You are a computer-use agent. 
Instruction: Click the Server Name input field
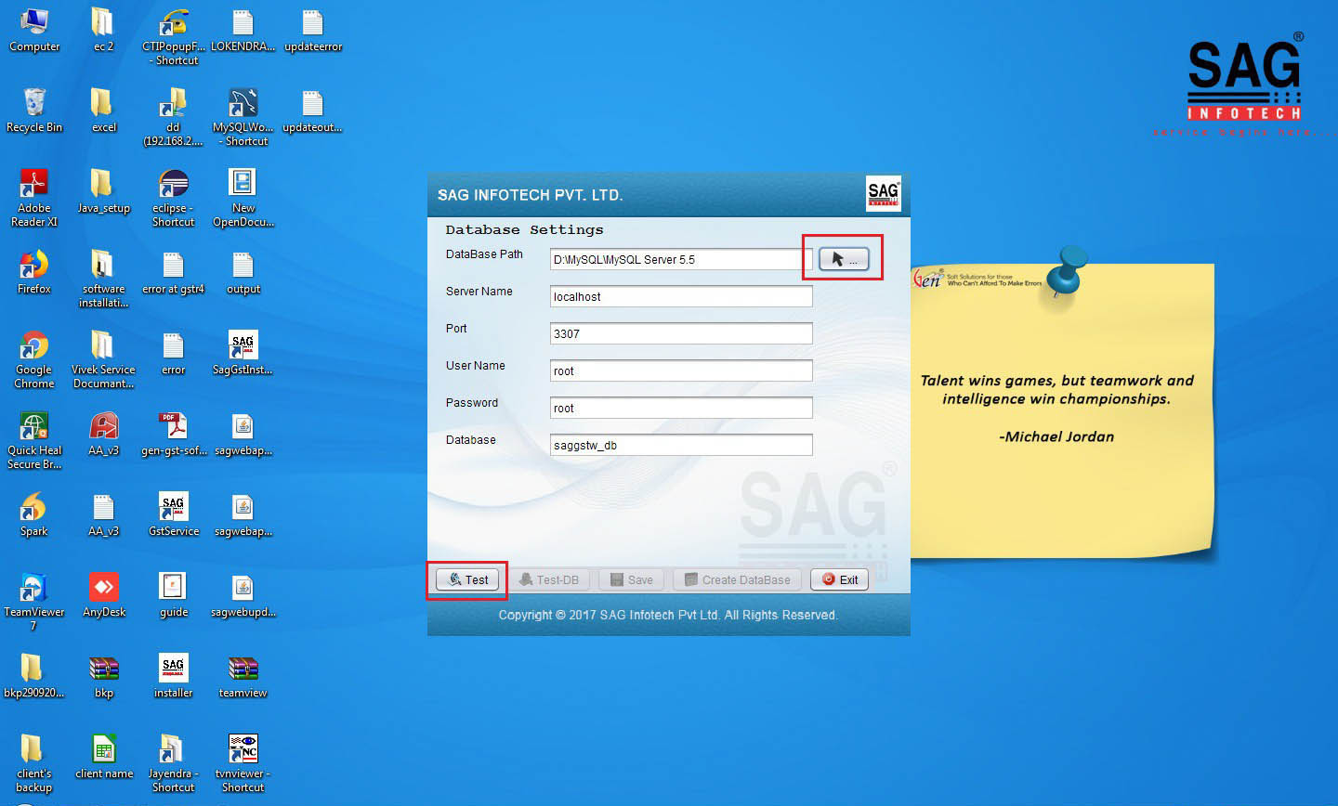pyautogui.click(x=681, y=296)
